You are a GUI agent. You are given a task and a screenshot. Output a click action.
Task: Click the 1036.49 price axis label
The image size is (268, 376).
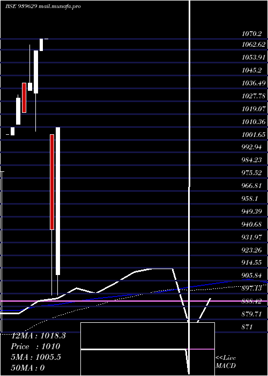pyautogui.click(x=254, y=83)
